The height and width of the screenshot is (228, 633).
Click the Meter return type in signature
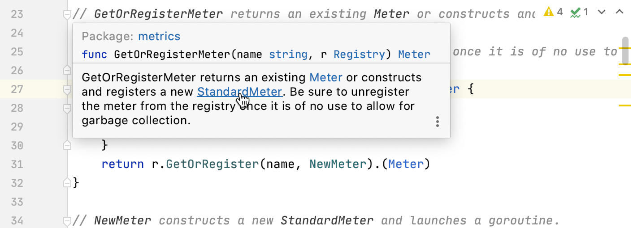(414, 55)
